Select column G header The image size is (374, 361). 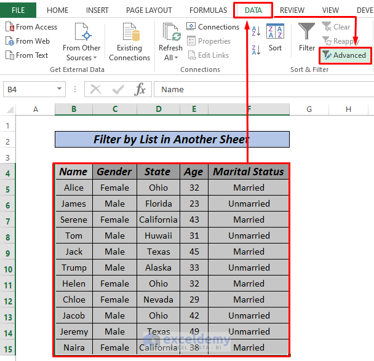[x=309, y=109]
